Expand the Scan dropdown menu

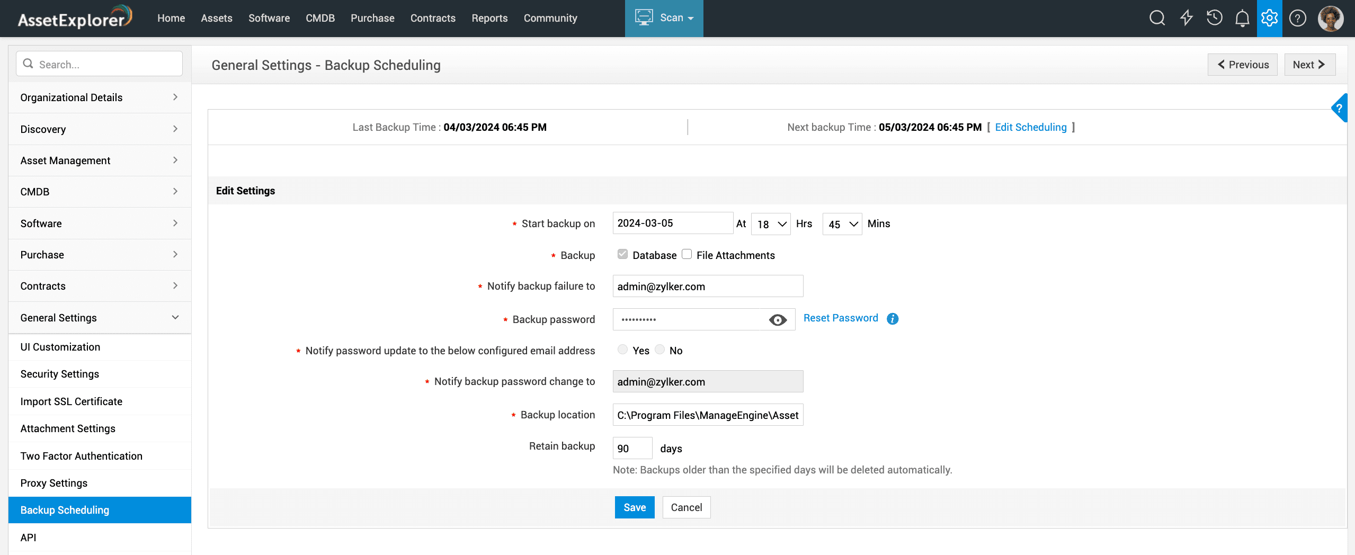[664, 18]
